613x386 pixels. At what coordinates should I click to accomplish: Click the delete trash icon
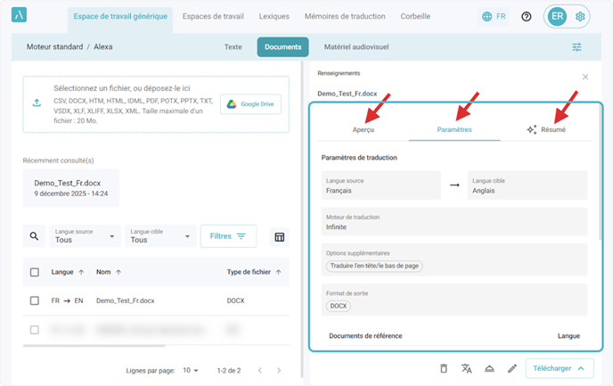pyautogui.click(x=444, y=368)
